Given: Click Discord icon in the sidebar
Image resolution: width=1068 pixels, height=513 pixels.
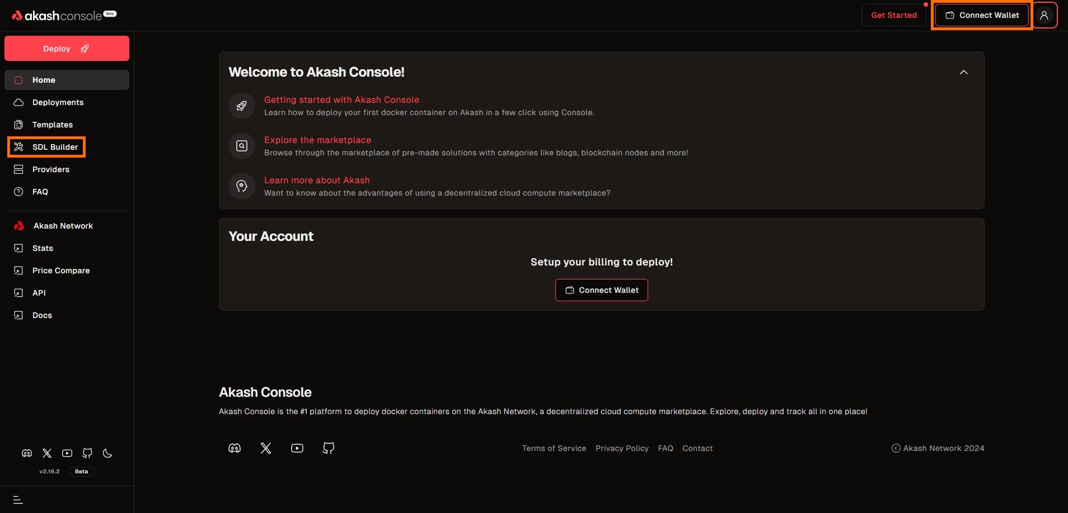Looking at the screenshot, I should [x=27, y=453].
